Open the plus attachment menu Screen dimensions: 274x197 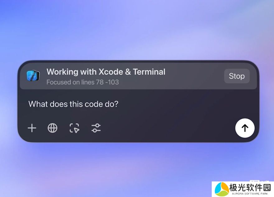point(32,128)
